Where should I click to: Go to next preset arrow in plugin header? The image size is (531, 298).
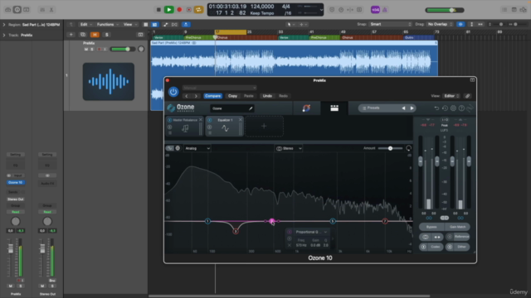(196, 96)
